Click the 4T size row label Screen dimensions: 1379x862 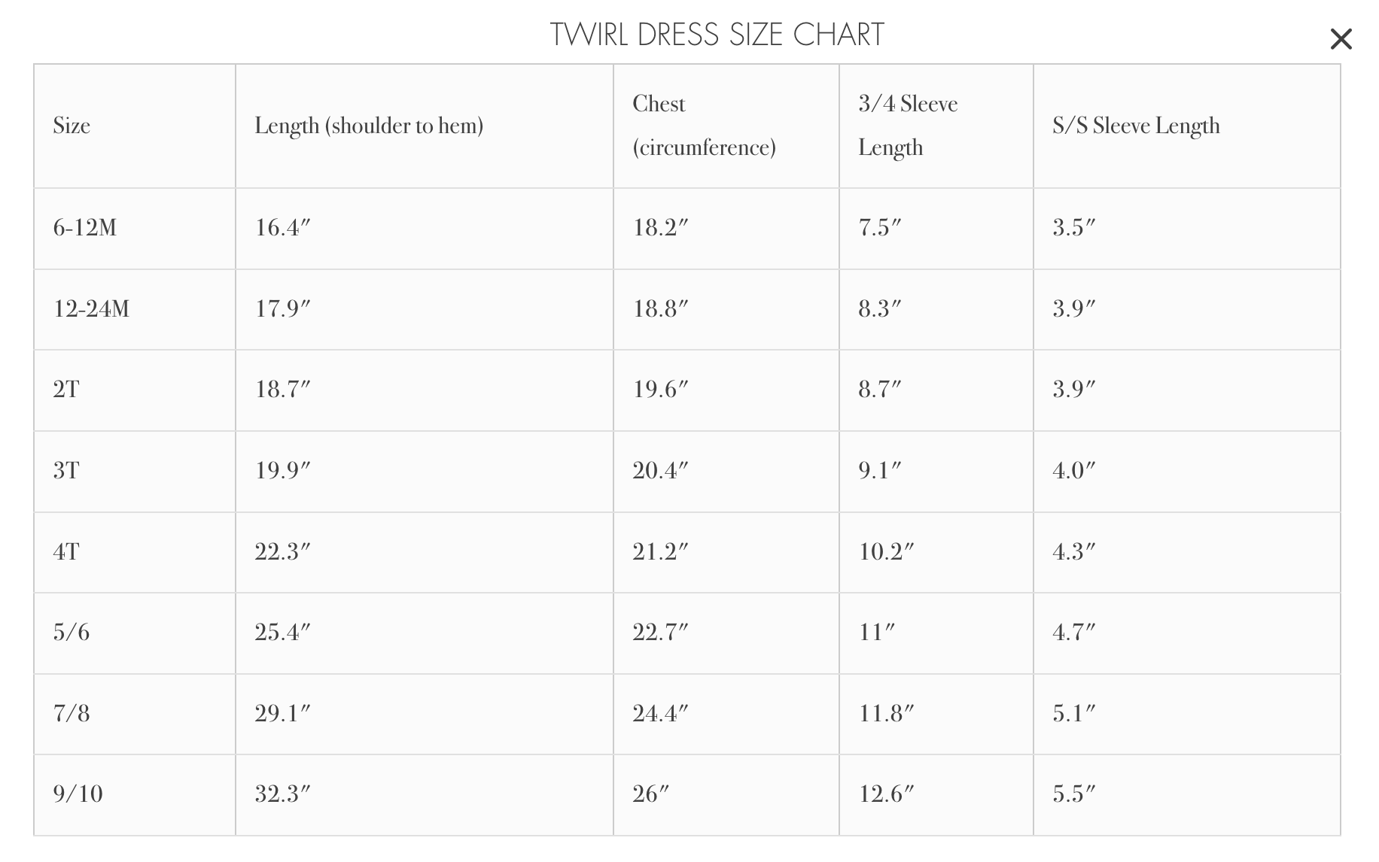[x=66, y=552]
